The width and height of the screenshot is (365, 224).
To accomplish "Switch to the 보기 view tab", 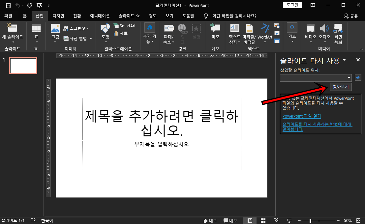I will pyautogui.click(x=169, y=16).
